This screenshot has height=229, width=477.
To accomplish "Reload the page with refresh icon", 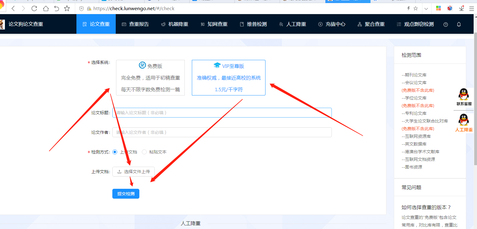I will tap(34, 9).
